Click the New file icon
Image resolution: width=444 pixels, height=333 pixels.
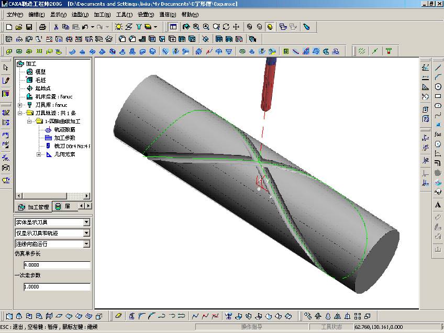point(9,27)
